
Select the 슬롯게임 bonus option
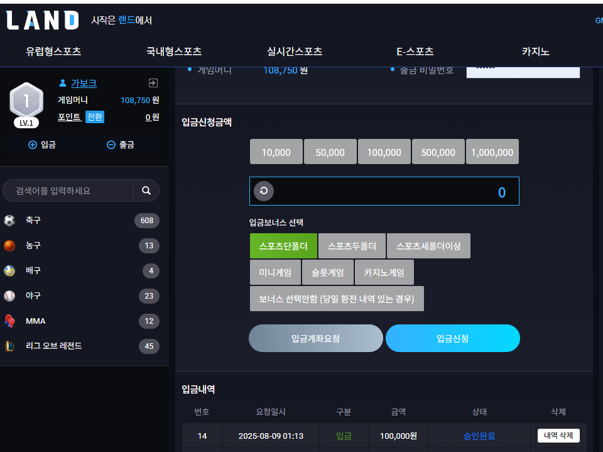click(x=328, y=272)
